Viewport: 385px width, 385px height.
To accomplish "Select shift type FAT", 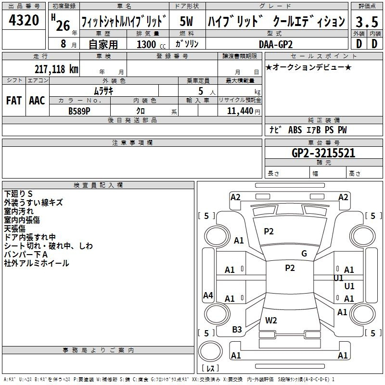I will click(14, 101).
